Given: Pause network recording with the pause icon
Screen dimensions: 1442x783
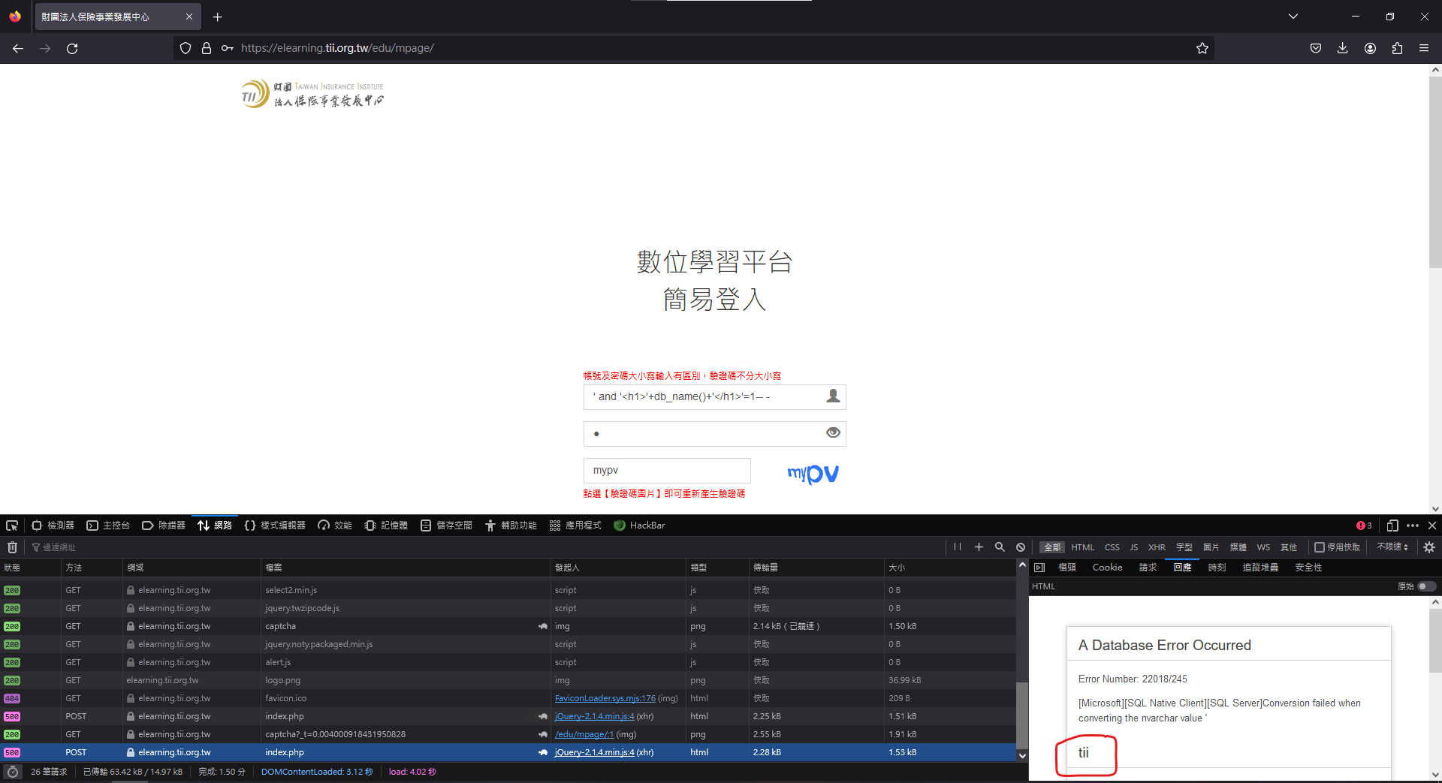Looking at the screenshot, I should pos(958,547).
